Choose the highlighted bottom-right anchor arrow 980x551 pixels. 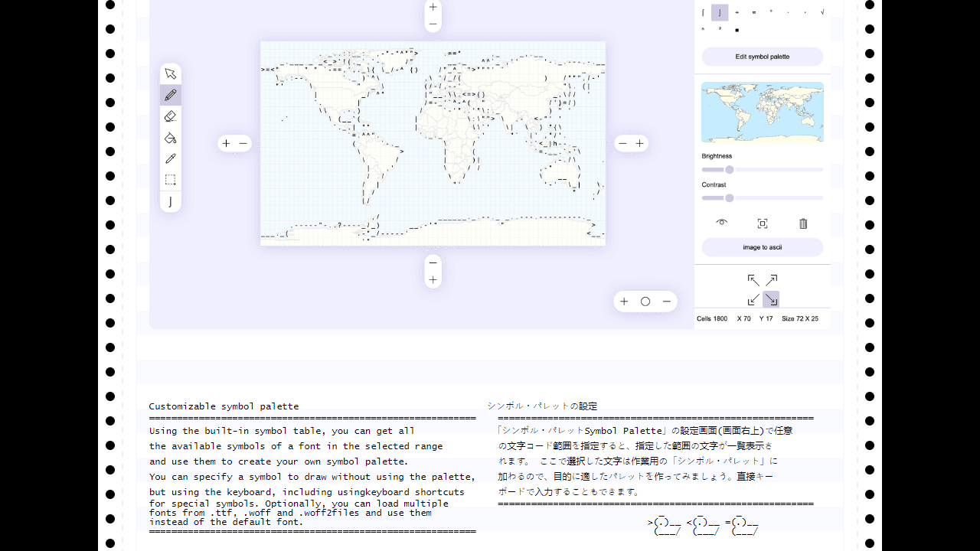click(771, 299)
